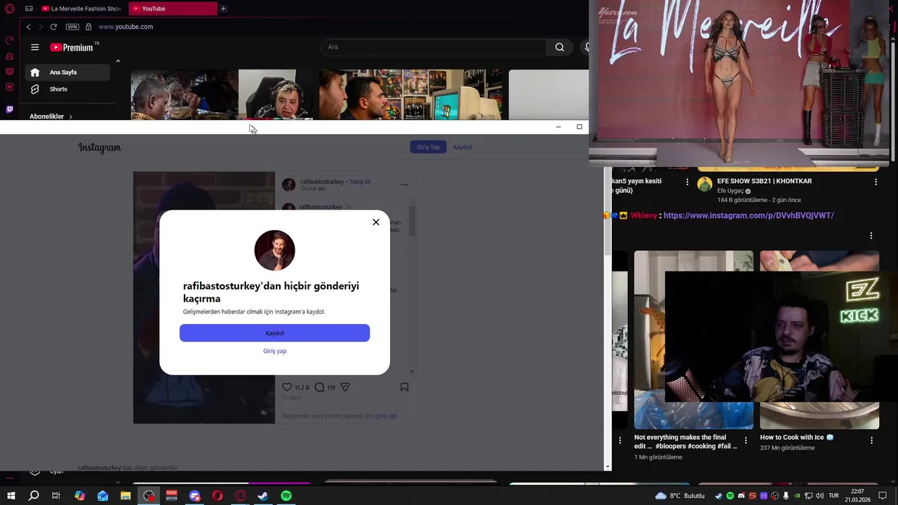Switch to La Merveille Fashion Show tab

81,8
